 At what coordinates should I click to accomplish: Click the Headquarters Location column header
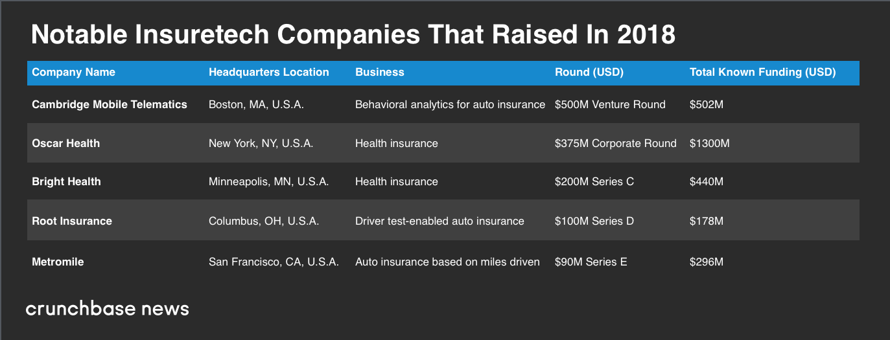268,73
